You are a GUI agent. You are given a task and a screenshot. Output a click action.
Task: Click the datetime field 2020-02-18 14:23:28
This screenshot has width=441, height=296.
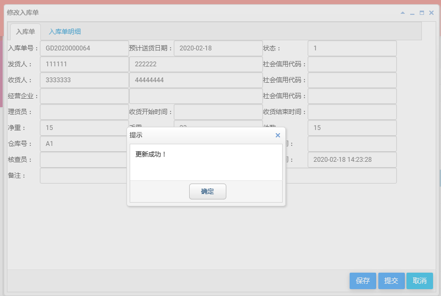[352, 160]
